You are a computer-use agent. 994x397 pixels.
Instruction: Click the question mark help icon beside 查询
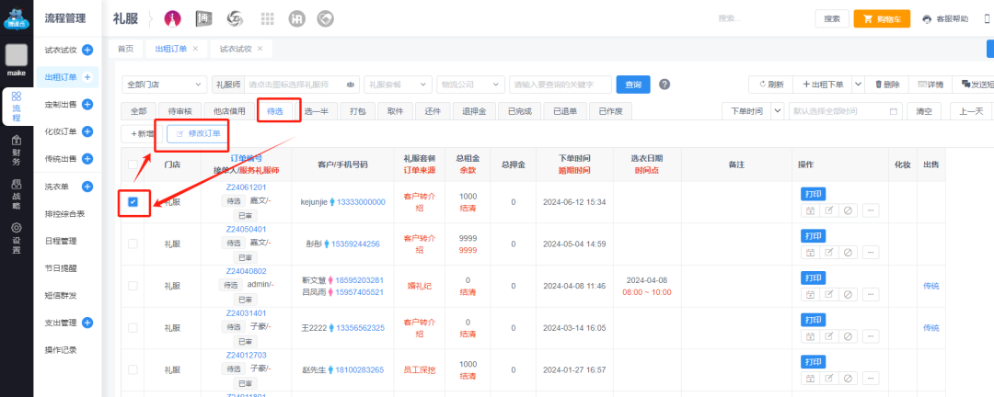tap(665, 85)
